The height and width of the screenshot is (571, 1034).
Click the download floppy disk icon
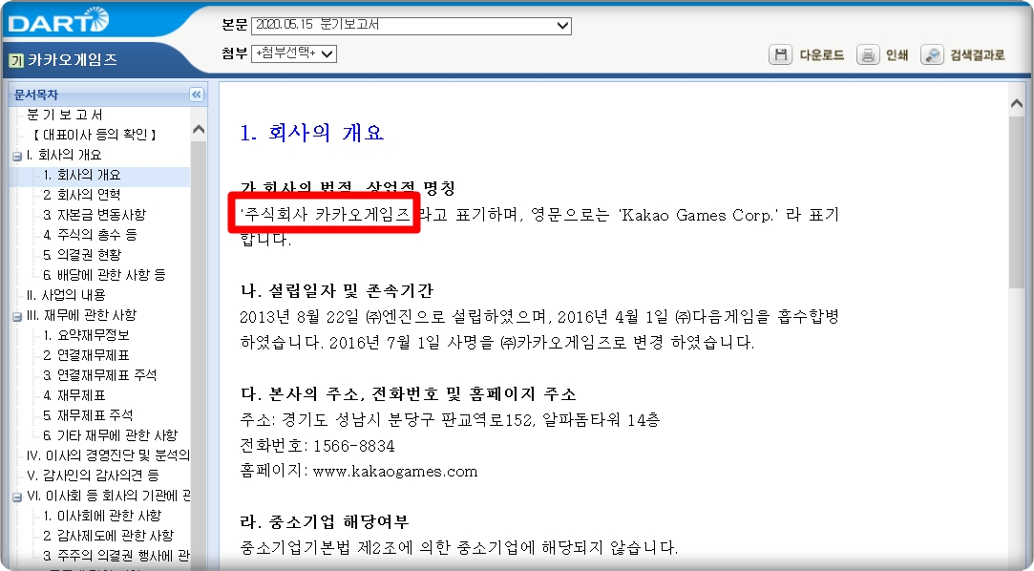point(780,54)
